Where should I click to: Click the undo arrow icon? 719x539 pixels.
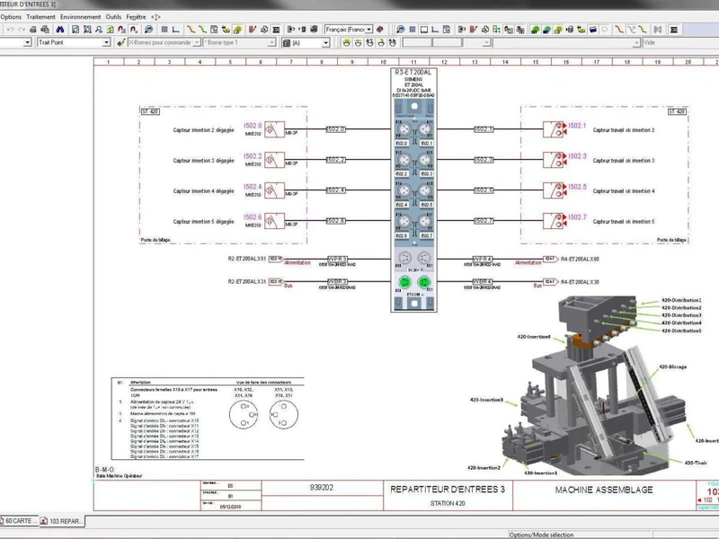click(11, 30)
